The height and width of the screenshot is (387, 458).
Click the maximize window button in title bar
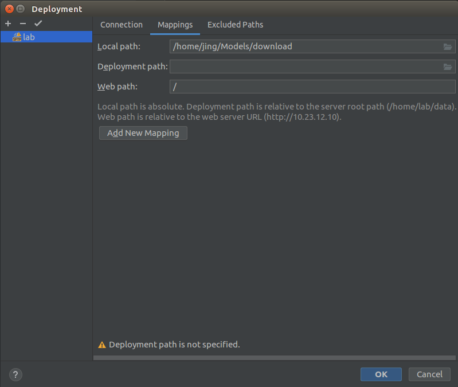(x=20, y=9)
